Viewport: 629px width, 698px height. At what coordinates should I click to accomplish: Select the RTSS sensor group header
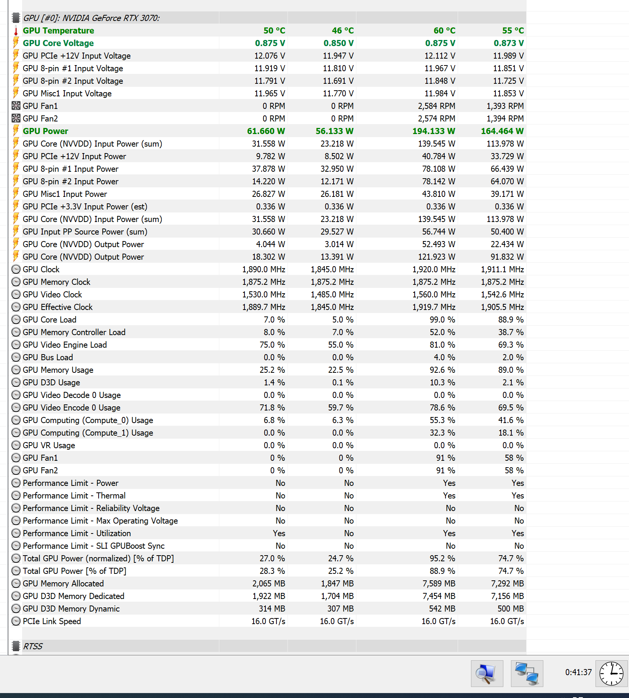33,646
